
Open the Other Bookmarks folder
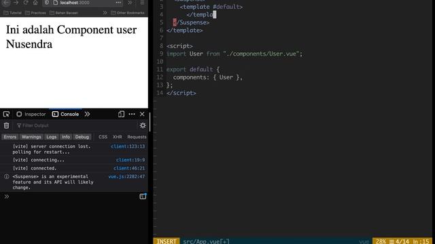pos(128,13)
